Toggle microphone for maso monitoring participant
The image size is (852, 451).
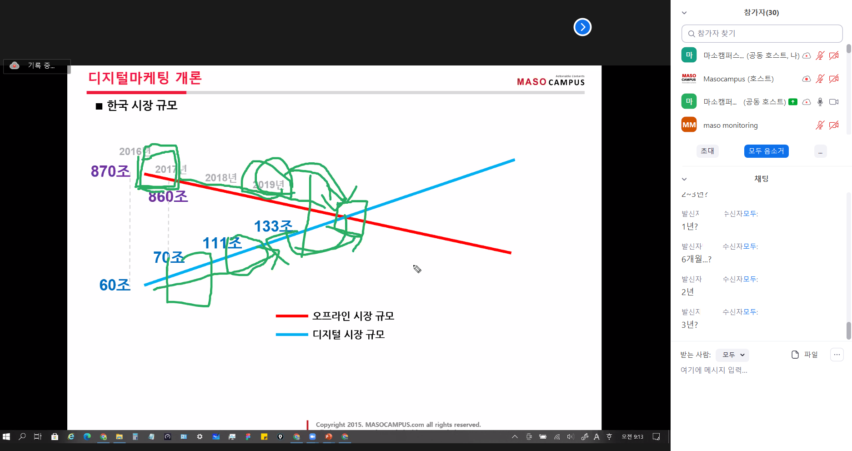pyautogui.click(x=820, y=125)
